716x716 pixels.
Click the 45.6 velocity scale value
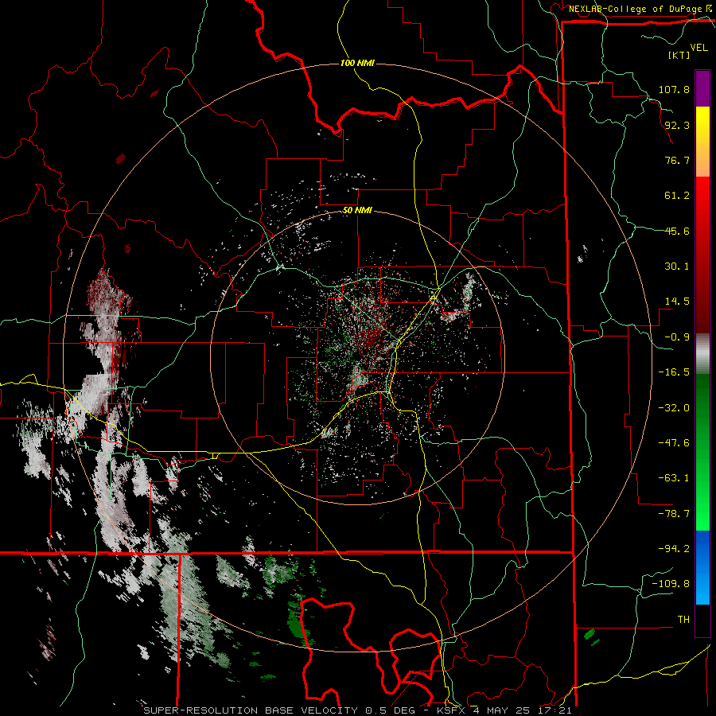pos(677,231)
